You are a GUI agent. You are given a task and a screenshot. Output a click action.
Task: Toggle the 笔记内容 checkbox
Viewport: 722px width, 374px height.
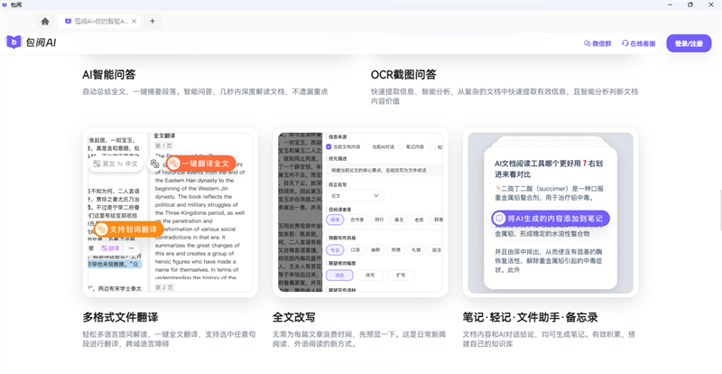coord(402,146)
